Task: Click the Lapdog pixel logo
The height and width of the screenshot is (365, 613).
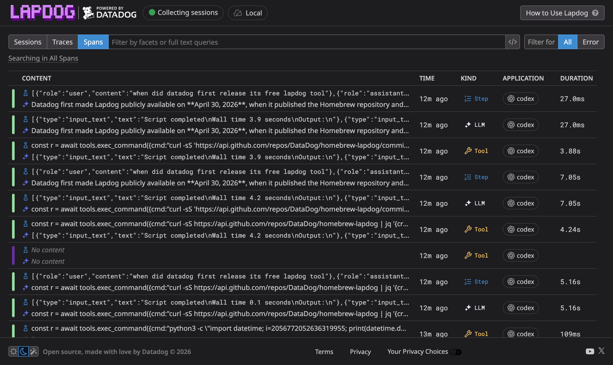Action: 43,13
